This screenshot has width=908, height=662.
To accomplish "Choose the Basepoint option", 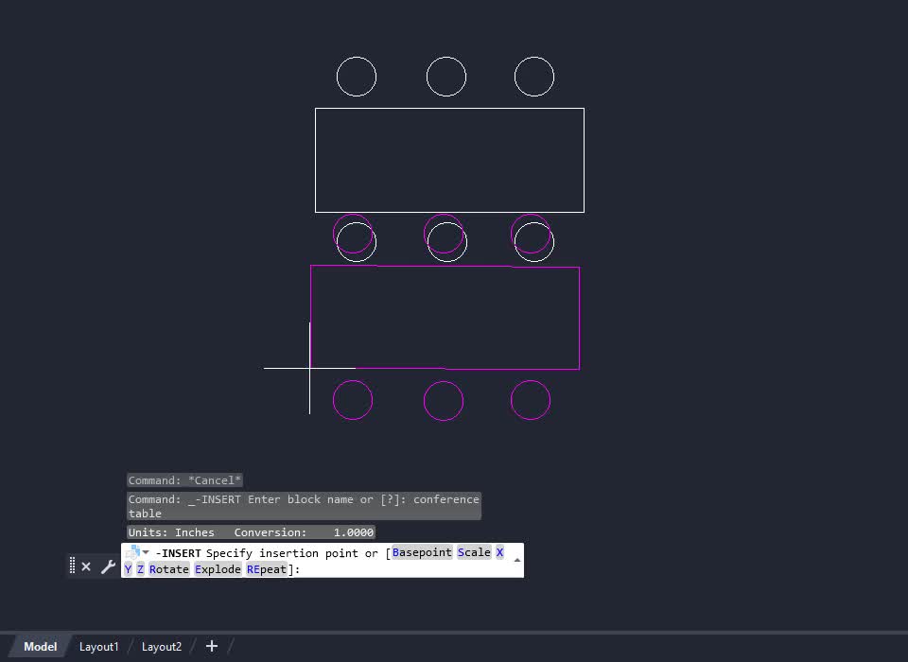I will 422,552.
